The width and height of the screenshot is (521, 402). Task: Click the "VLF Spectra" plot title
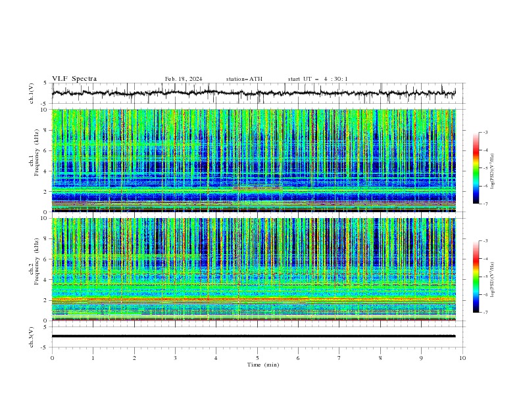[74, 79]
